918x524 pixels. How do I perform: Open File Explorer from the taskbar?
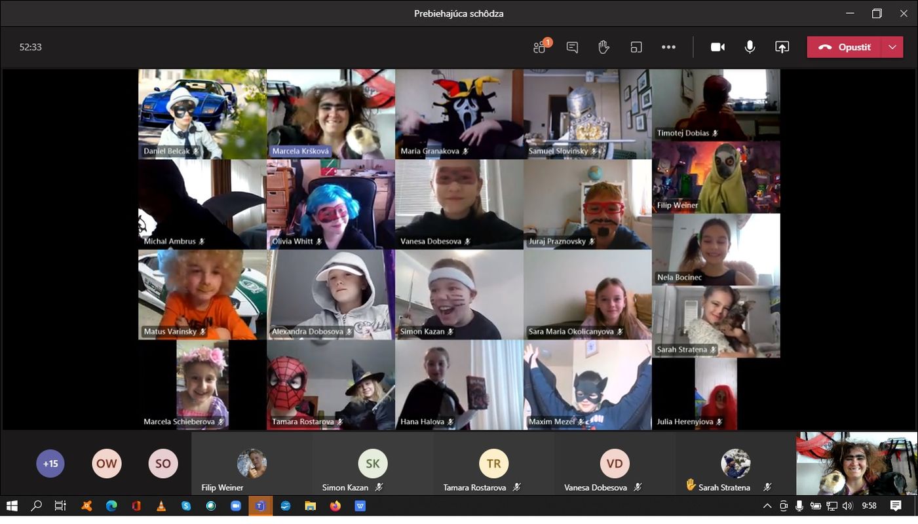coord(311,506)
